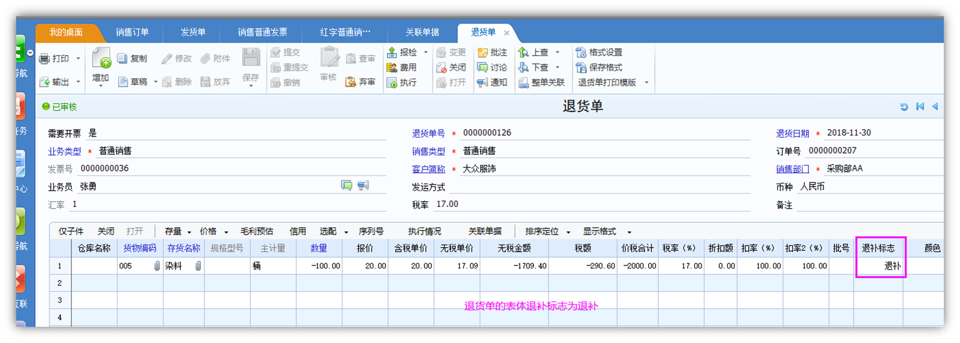Screen dimensions: 960x343
Task: Click the 执行 execute icon
Action: tap(392, 82)
